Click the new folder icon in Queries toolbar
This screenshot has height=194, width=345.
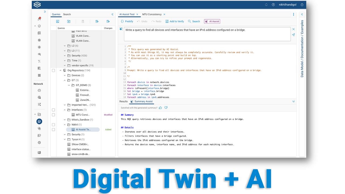[69, 22]
